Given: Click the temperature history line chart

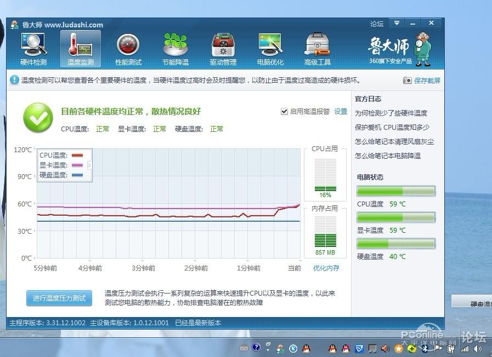Looking at the screenshot, I should (168, 204).
